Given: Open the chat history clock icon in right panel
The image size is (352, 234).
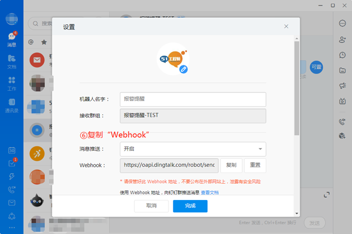Looking at the screenshot, I should (x=342, y=55).
